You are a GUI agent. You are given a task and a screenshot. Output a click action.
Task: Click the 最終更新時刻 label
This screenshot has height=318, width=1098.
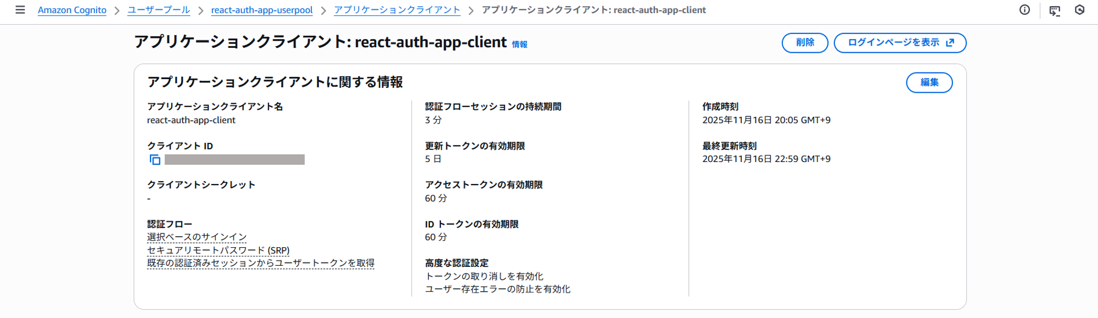[x=730, y=146]
